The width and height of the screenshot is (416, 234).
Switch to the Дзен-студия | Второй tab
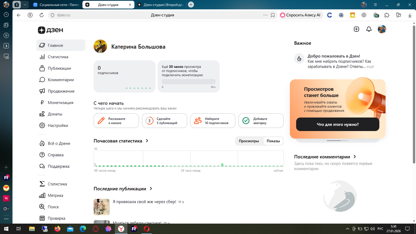pos(160,5)
